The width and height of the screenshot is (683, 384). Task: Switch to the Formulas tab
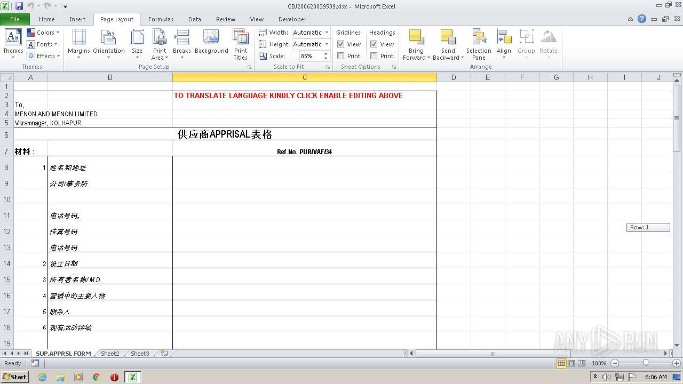point(161,19)
